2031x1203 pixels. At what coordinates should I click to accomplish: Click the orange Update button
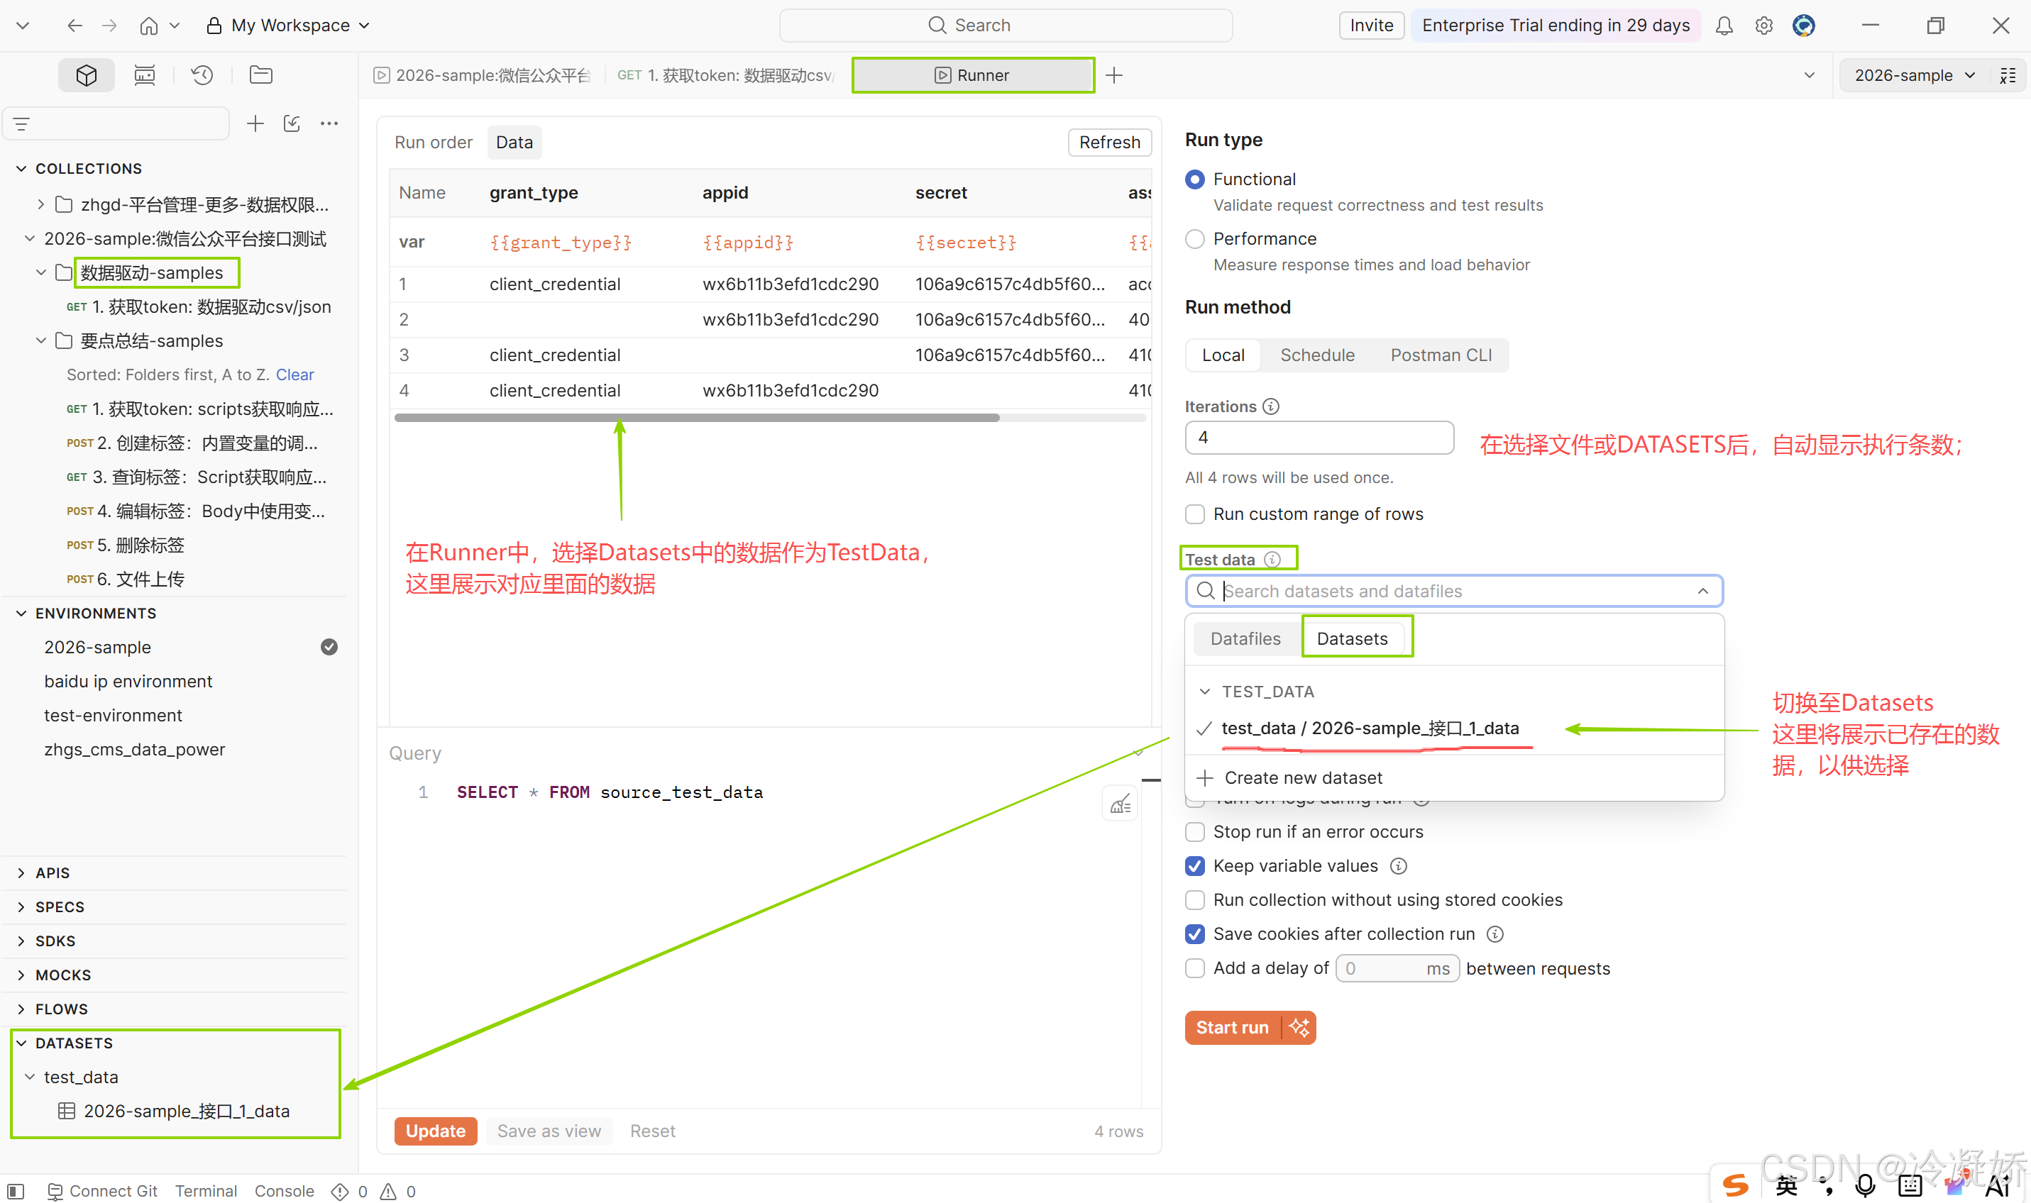pos(436,1131)
